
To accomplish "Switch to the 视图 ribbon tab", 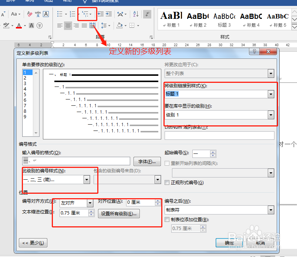I will [48, 1].
